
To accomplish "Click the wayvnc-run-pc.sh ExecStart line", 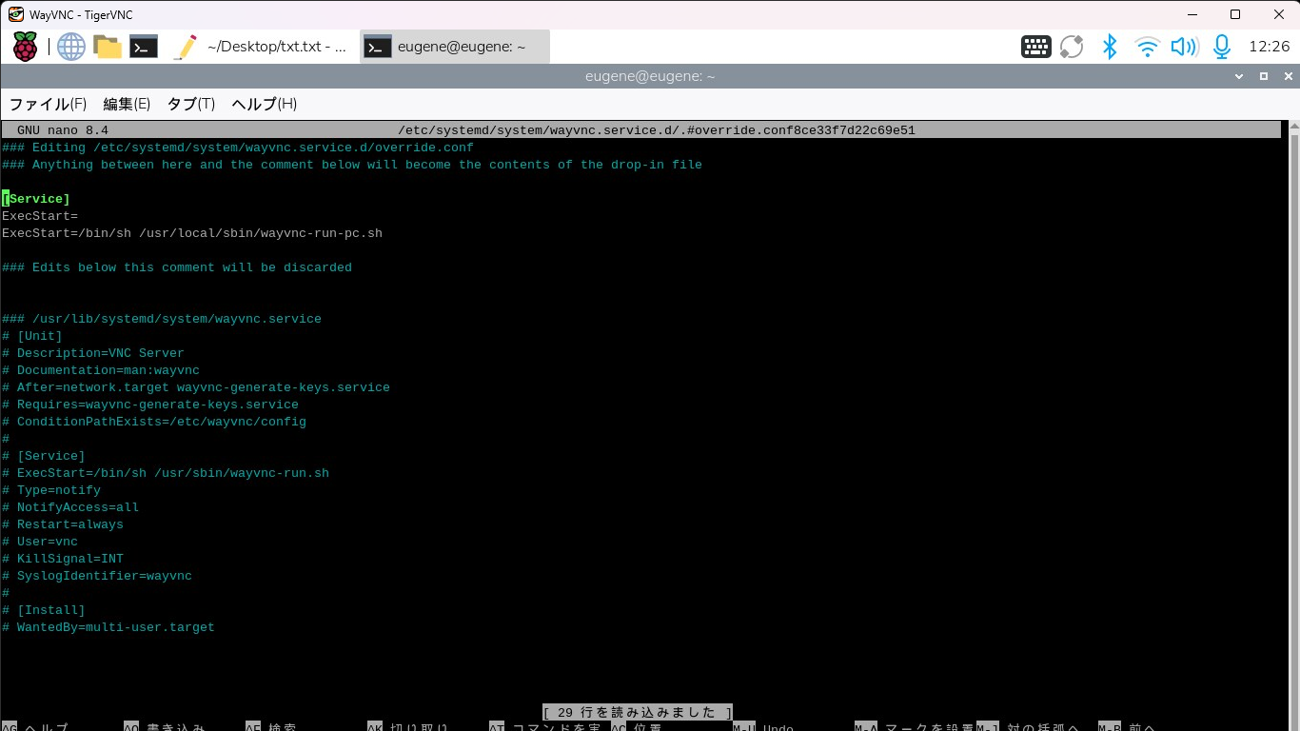I will (192, 233).
